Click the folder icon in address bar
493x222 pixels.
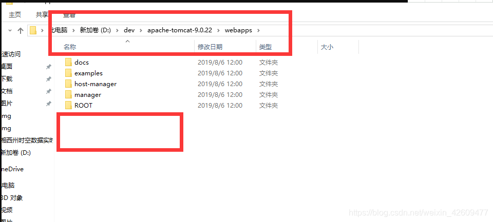33,30
